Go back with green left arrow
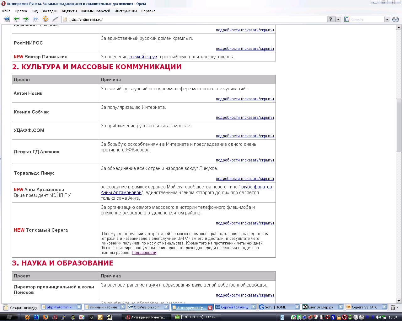The width and height of the screenshot is (402, 321). click(x=16, y=19)
